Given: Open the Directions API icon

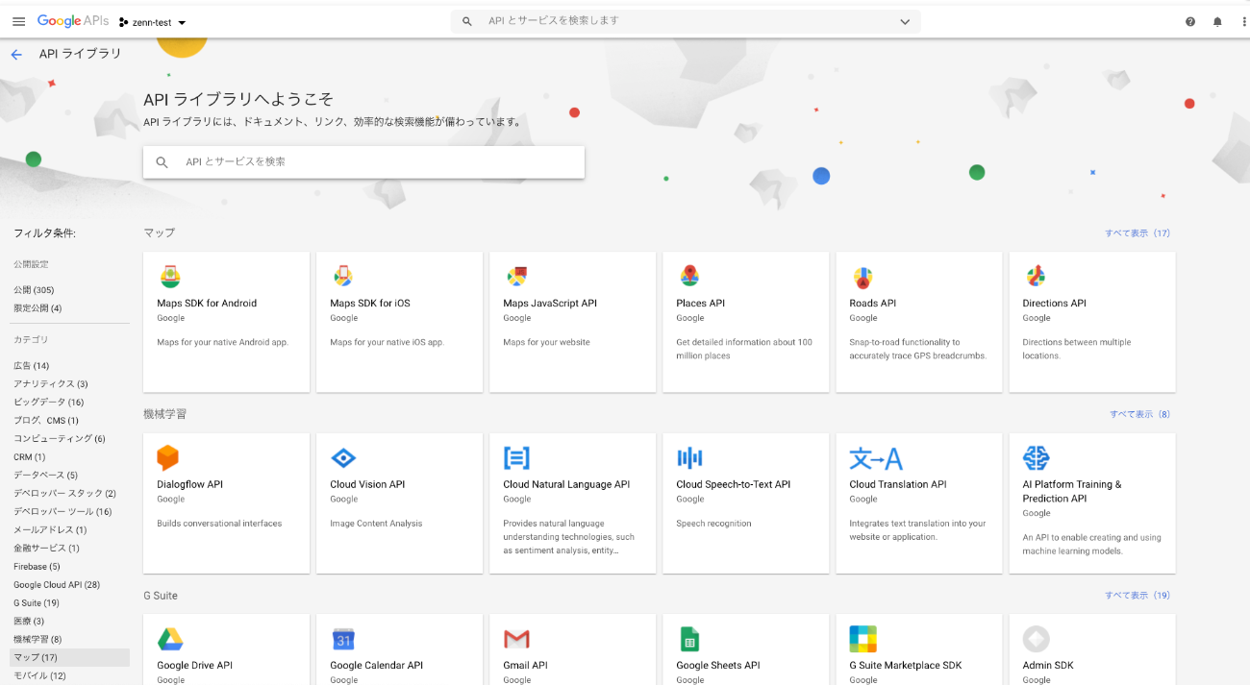Looking at the screenshot, I should click(1036, 277).
